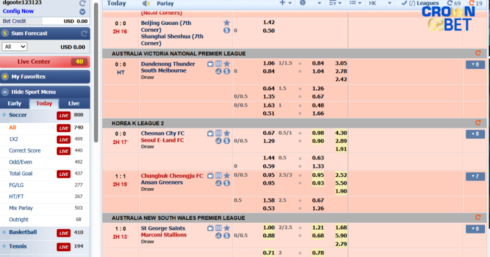
Task: Open the All dropdown under Sum Forecast
Action: (14, 47)
